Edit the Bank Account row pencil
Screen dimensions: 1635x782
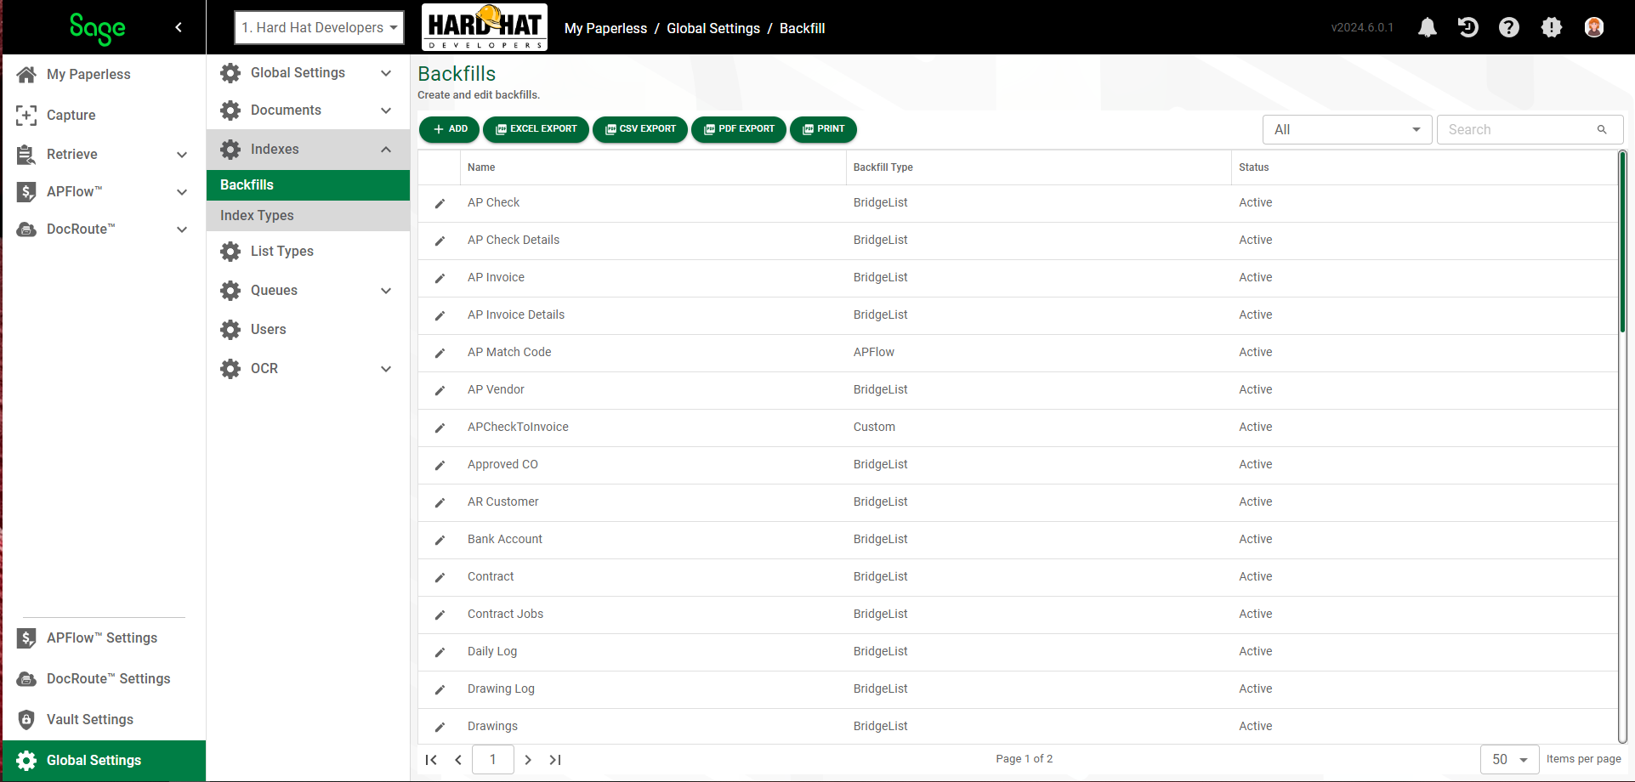tap(440, 540)
